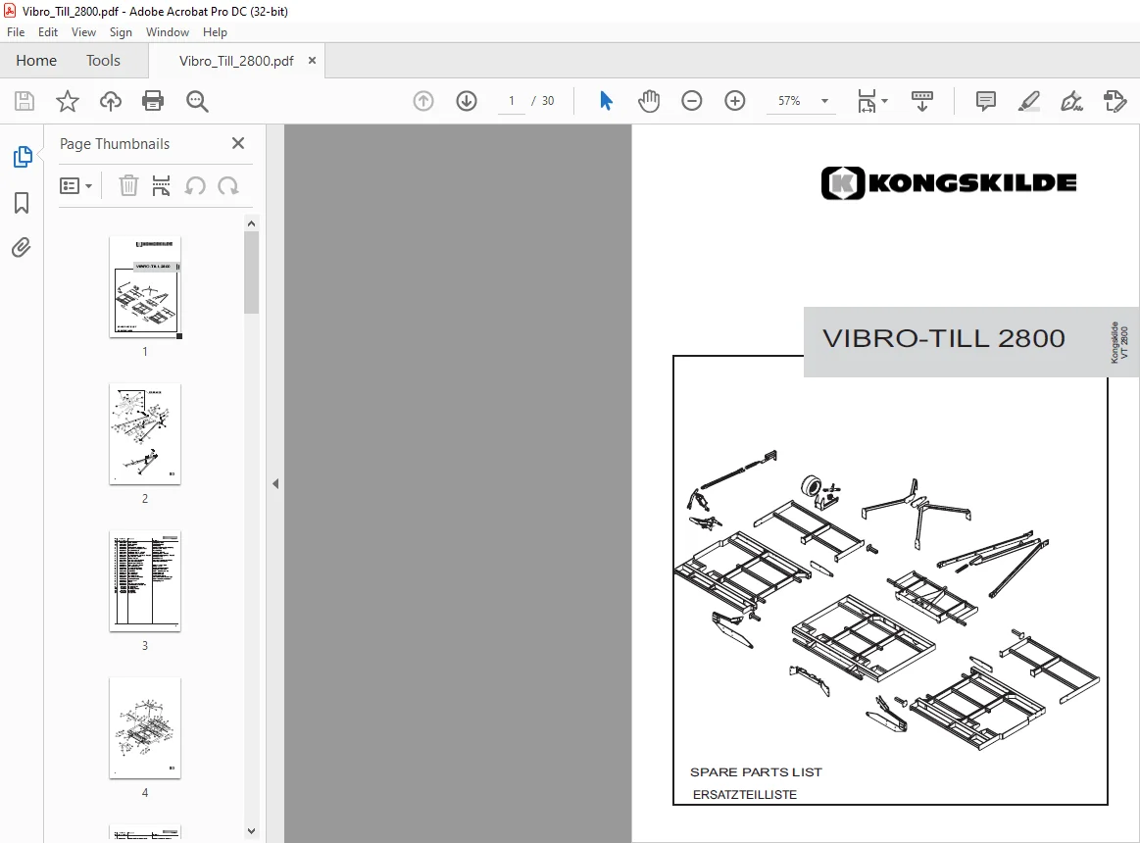Click the thumbnails panel scrollbar thumb
This screenshot has width=1140, height=843.
(252, 273)
